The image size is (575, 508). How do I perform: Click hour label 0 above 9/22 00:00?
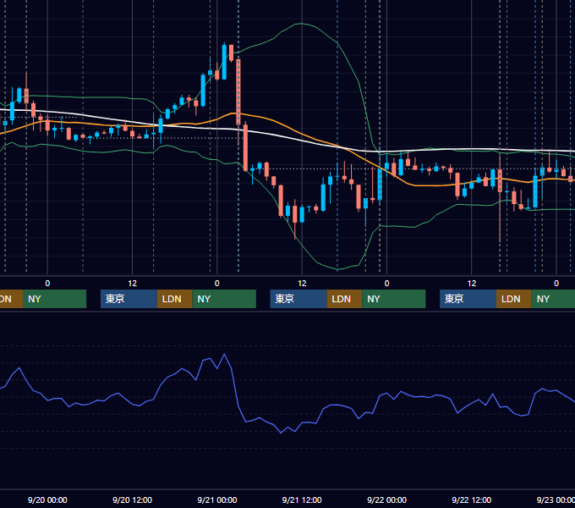pos(386,284)
